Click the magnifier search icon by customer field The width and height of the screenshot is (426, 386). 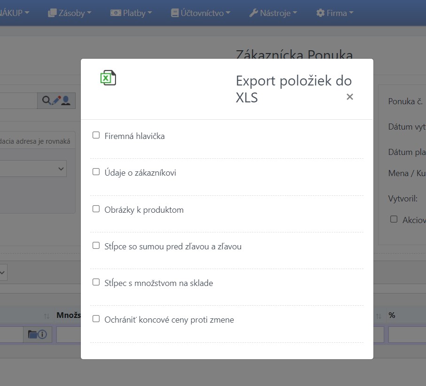point(46,100)
